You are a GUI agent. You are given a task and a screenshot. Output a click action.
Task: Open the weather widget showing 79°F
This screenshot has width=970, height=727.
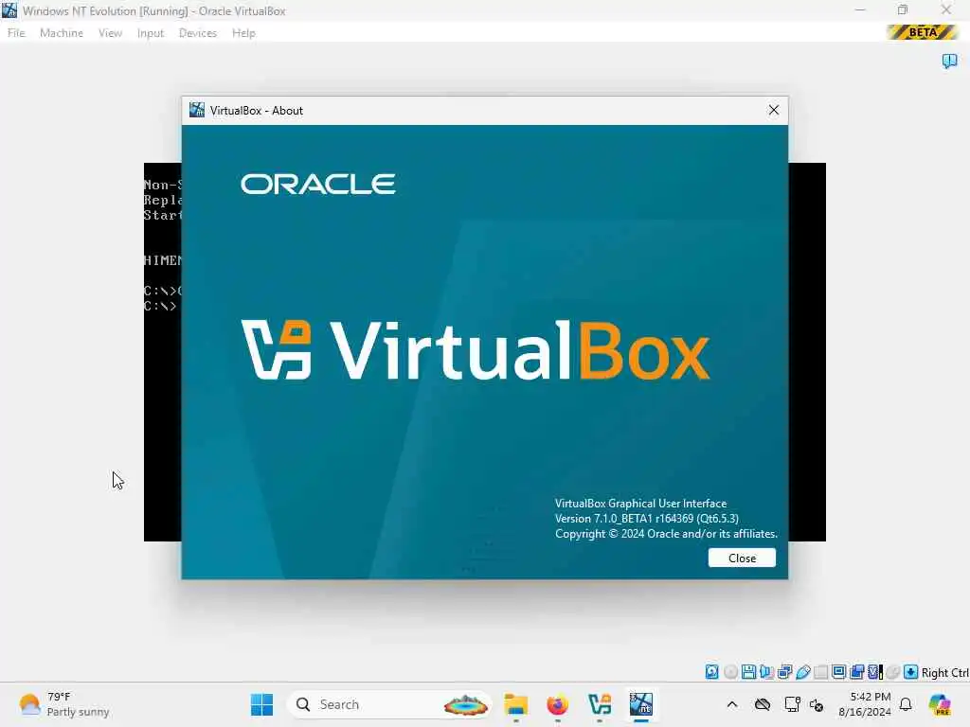coord(63,704)
